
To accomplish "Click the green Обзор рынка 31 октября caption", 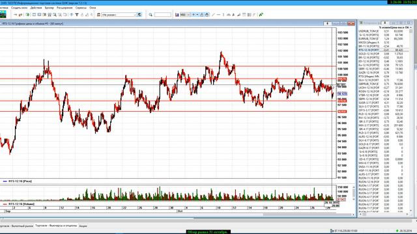I will pos(208,232).
